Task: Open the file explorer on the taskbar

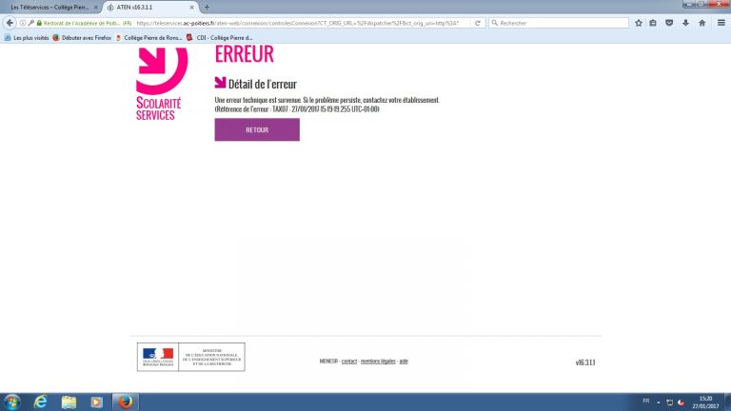Action: click(69, 401)
